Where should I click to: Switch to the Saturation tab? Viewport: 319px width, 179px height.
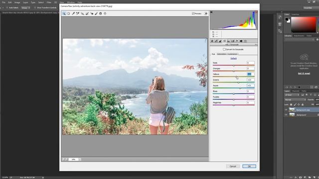(x=221, y=54)
